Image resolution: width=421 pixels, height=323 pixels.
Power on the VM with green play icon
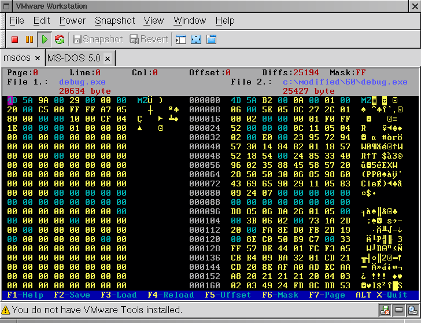(x=45, y=39)
